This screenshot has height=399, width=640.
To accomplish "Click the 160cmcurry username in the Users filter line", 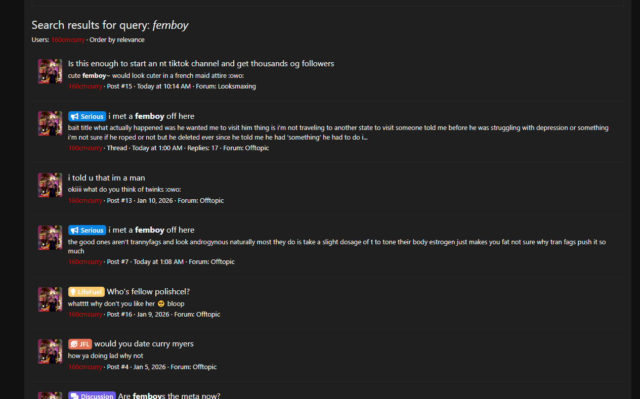I will [x=68, y=40].
